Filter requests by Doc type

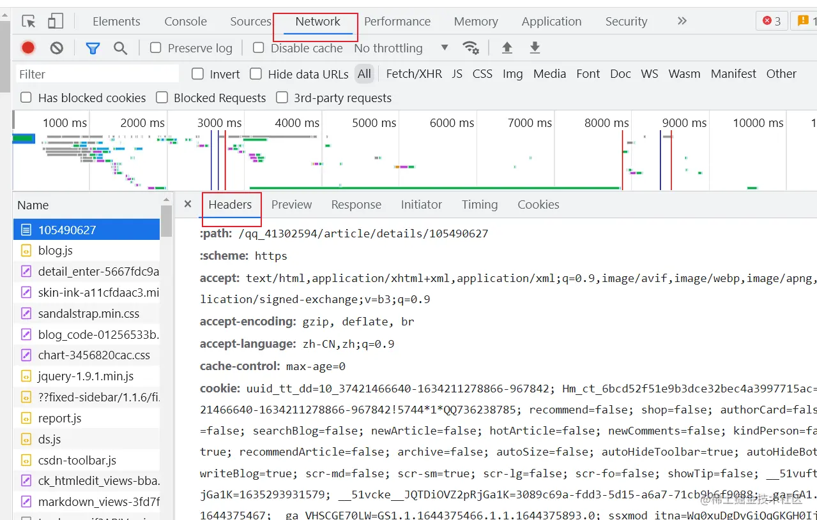620,74
